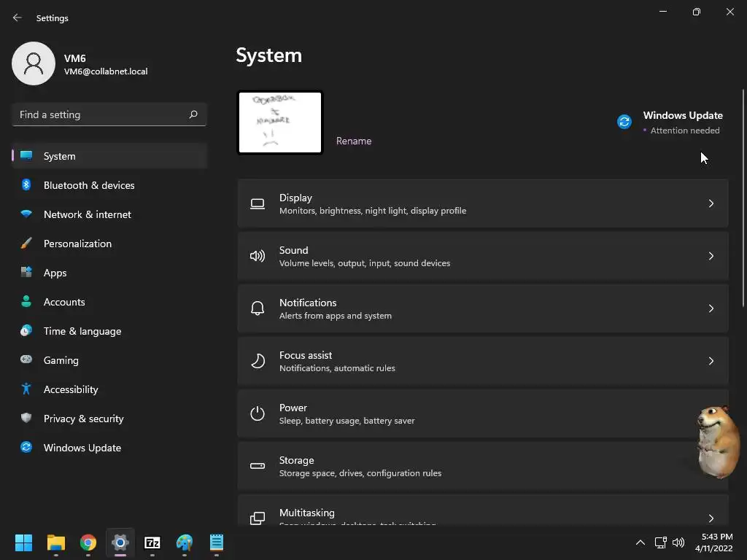Open Accessibility settings
Screen dimensions: 747x560
[109, 389]
